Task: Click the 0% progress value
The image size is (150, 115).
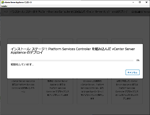Action: [138, 60]
